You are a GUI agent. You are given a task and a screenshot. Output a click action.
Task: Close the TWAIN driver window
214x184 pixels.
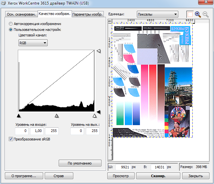coord(206,2)
